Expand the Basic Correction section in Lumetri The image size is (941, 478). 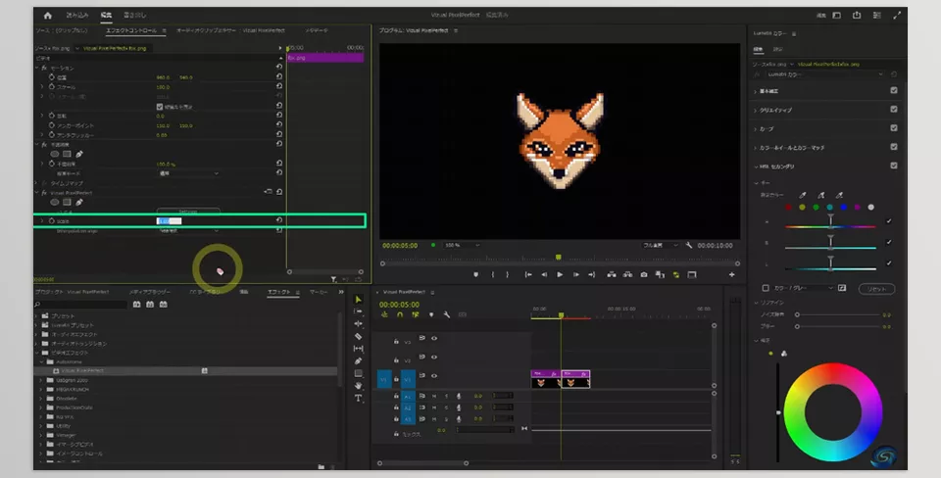tap(755, 91)
